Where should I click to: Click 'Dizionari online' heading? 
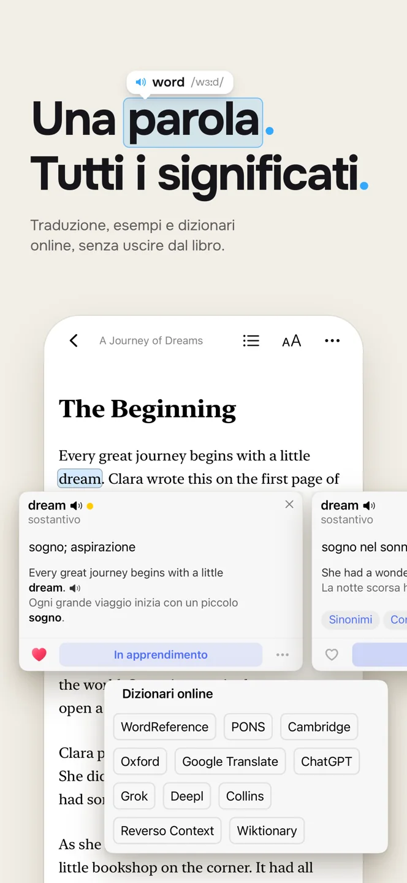[167, 694]
